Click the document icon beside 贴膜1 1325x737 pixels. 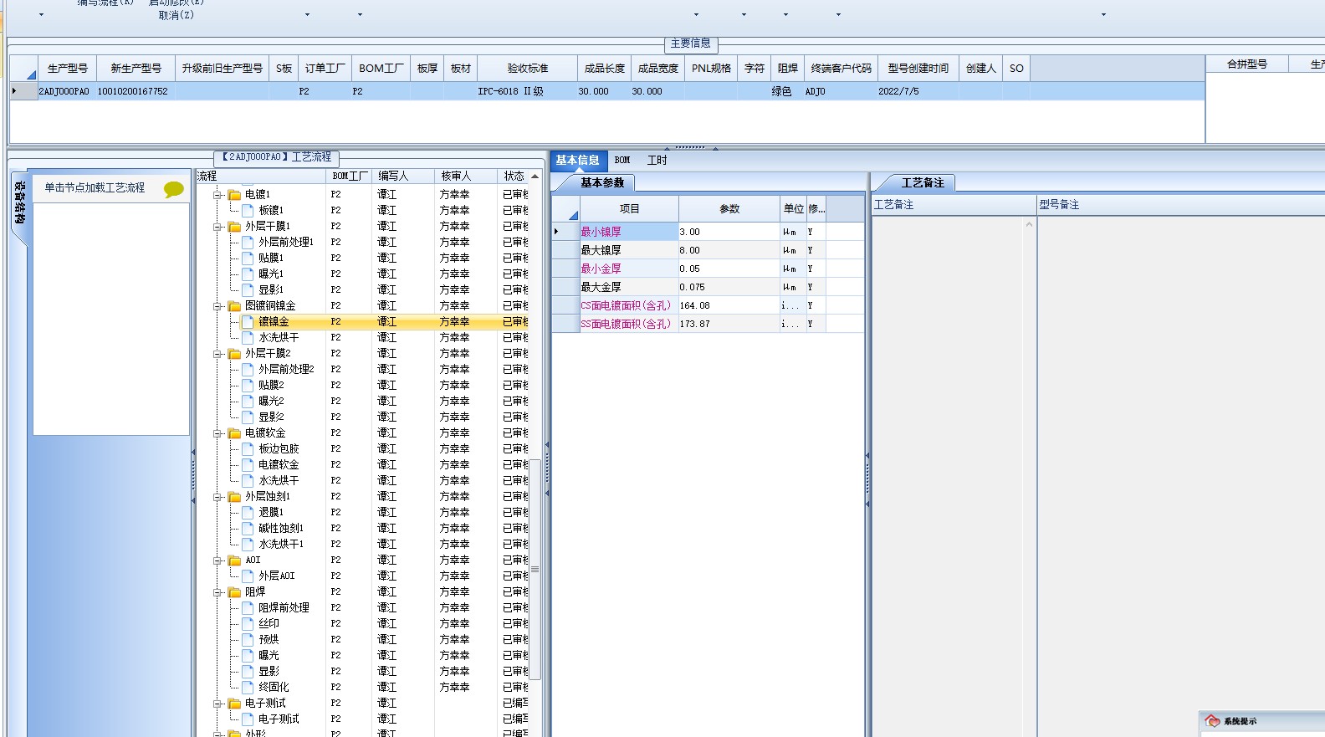tap(248, 258)
